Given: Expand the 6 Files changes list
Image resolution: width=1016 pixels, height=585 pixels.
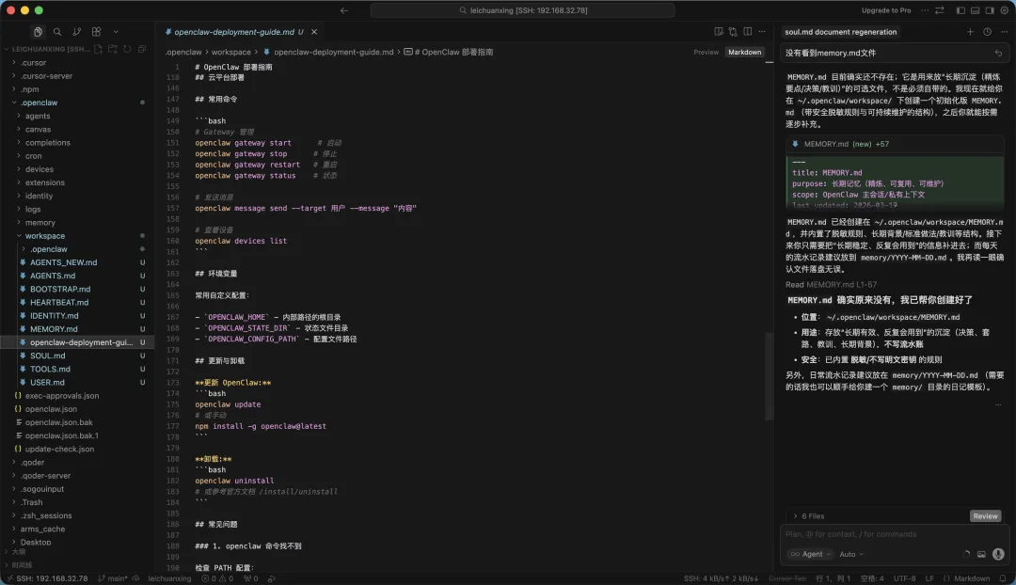Looking at the screenshot, I should [x=809, y=516].
